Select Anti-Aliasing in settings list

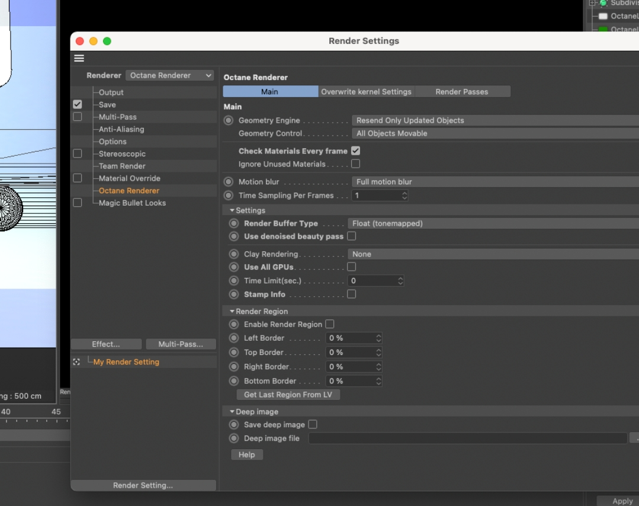[x=121, y=129]
